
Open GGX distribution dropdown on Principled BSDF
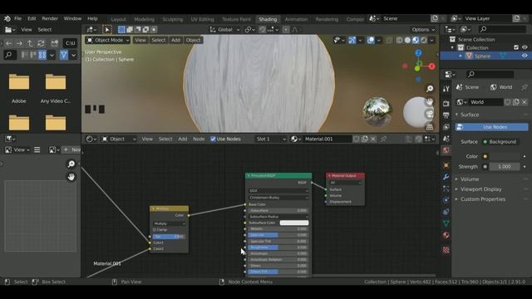278,191
